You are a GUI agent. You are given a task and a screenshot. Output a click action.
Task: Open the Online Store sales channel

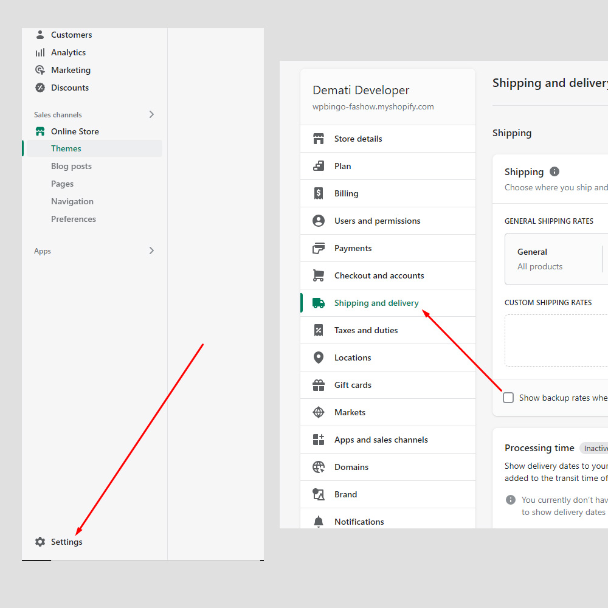(75, 131)
